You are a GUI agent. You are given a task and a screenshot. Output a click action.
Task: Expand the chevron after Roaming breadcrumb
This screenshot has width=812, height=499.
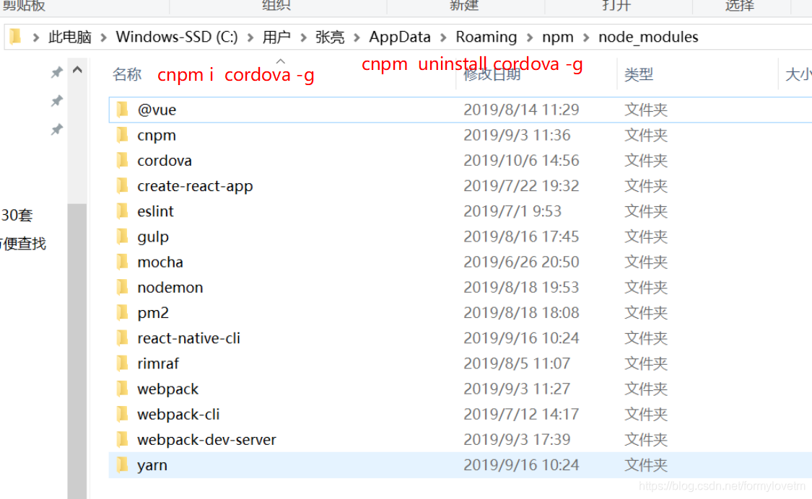click(x=530, y=37)
